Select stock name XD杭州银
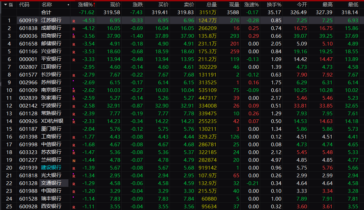The height and width of the screenshot is (210, 364). tap(52, 121)
